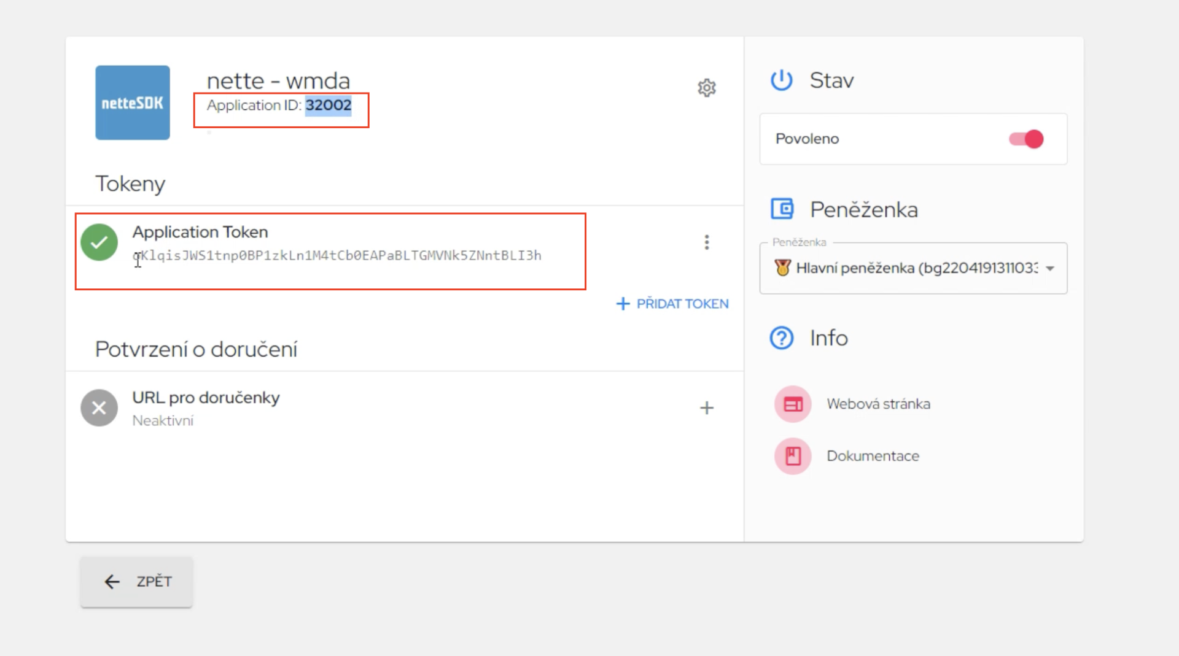Open the Dokumentace pink book icon
Screen dimensions: 1179x656
click(793, 456)
